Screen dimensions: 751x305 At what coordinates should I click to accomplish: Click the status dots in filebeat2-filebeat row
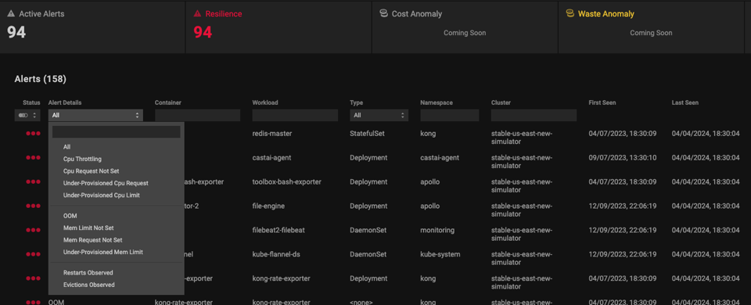click(33, 230)
